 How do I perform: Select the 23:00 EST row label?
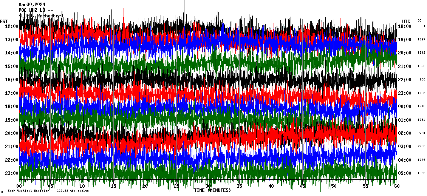point(11,173)
